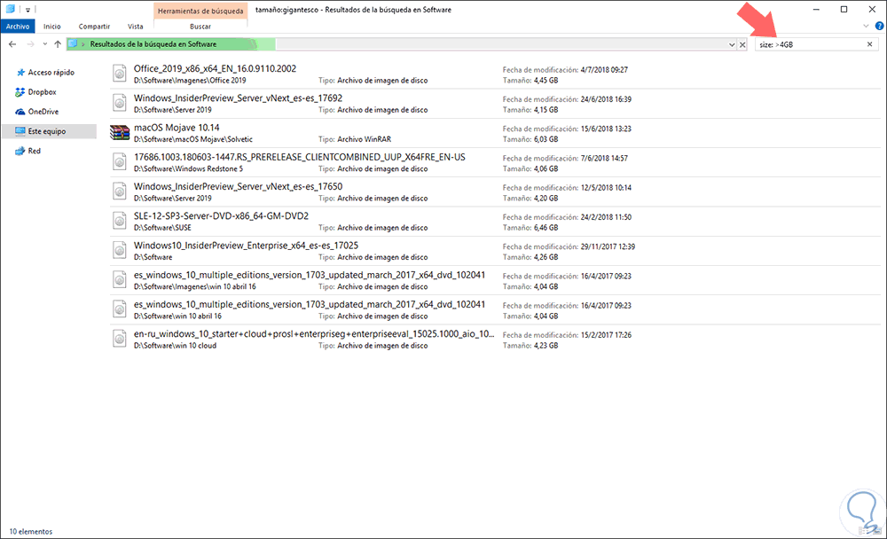Stop loading in the address bar
The width and height of the screenshot is (887, 539).
(x=742, y=44)
